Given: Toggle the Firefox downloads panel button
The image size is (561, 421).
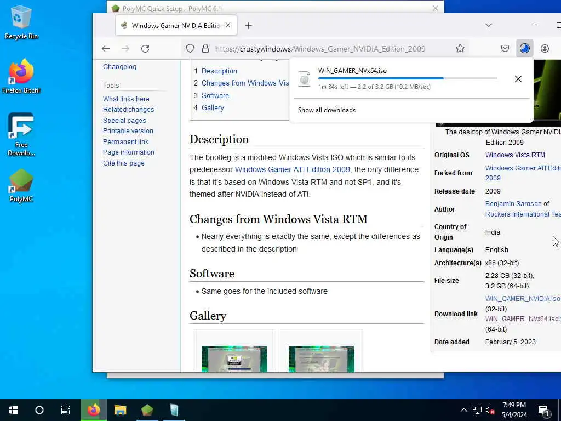Looking at the screenshot, I should coord(524,48).
